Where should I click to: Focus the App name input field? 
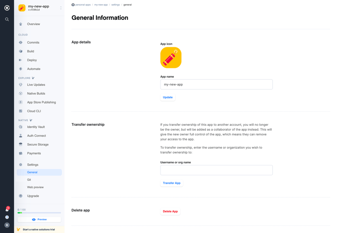pyautogui.click(x=217, y=84)
